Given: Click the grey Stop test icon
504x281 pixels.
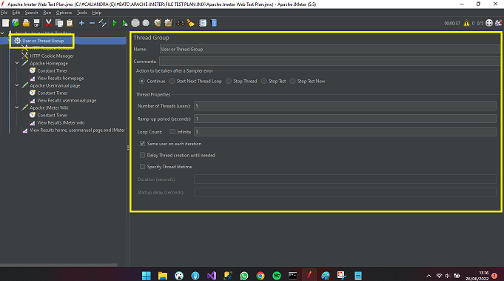Looking at the screenshot, I should [x=135, y=23].
